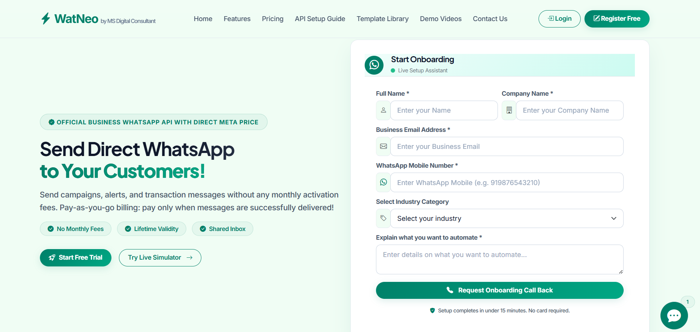Viewport: 700px width, 332px height.
Task: Click the No Monthly Fees badge
Action: click(76, 229)
